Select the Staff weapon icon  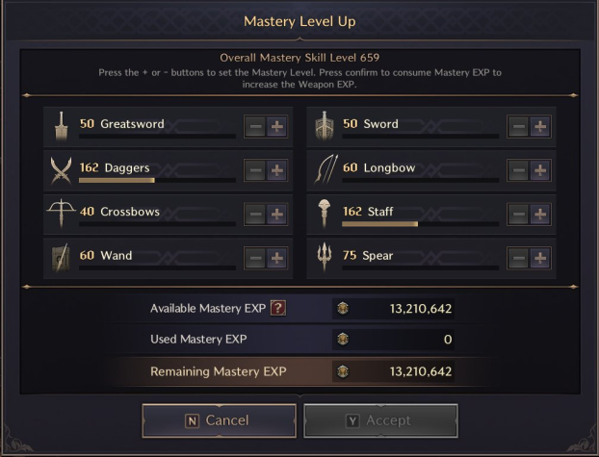click(324, 214)
